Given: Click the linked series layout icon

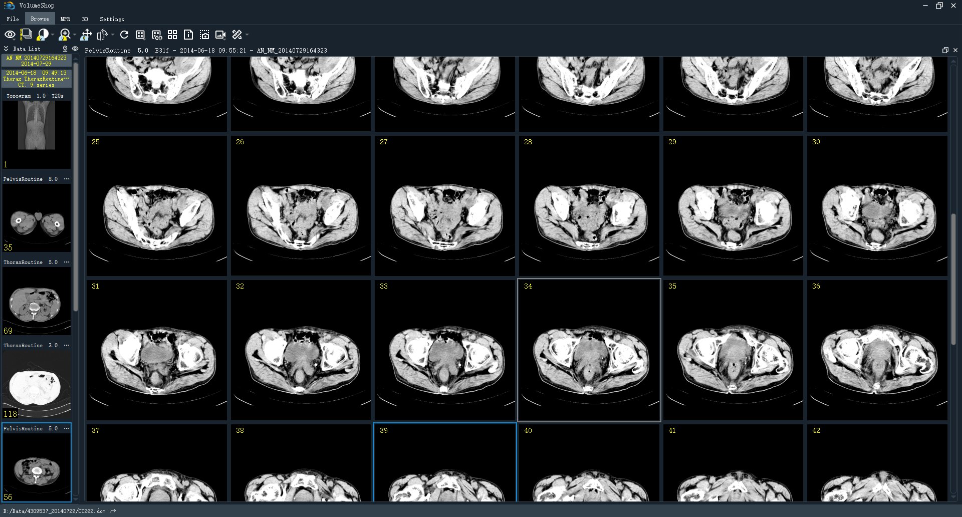Looking at the screenshot, I should 157,35.
